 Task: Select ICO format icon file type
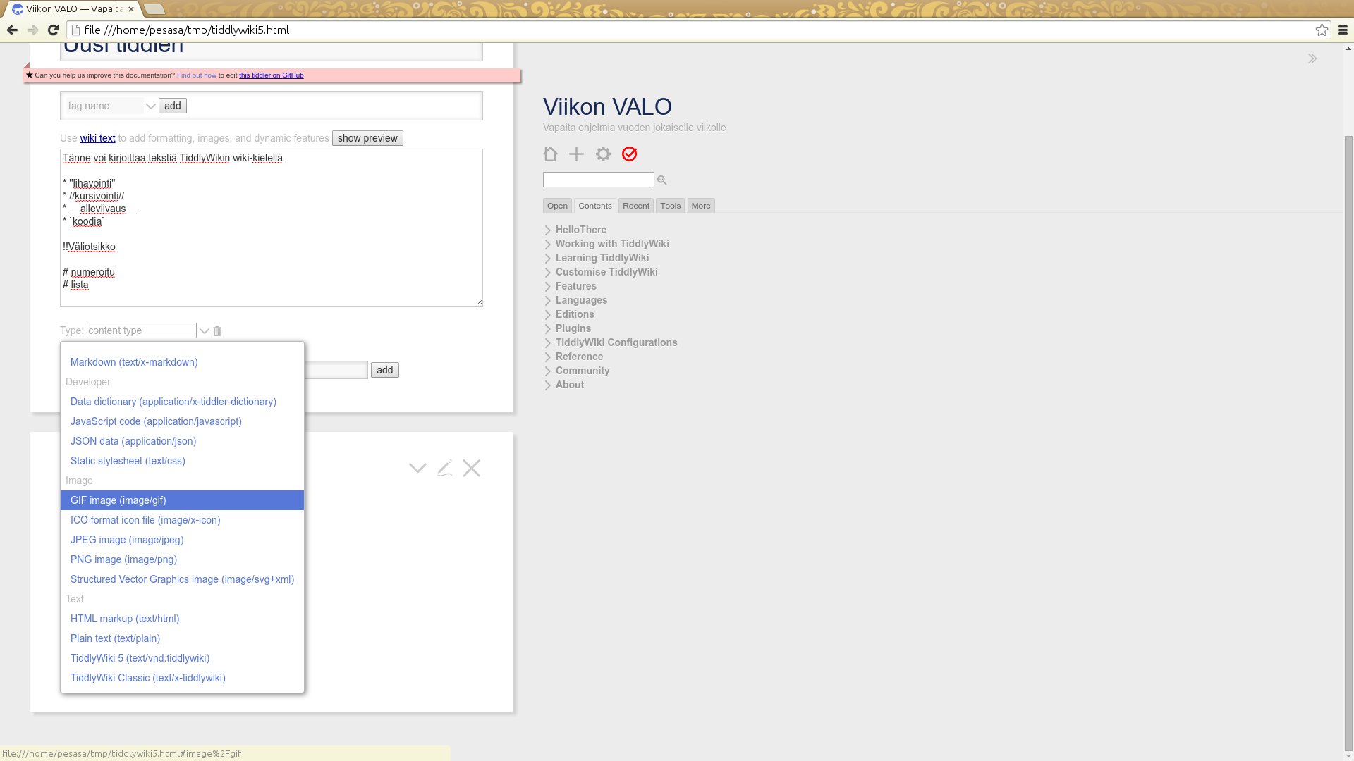182,520
